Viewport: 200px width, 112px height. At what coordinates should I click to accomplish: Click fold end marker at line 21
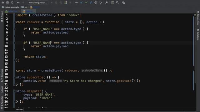pyautogui.click(x=15, y=84)
